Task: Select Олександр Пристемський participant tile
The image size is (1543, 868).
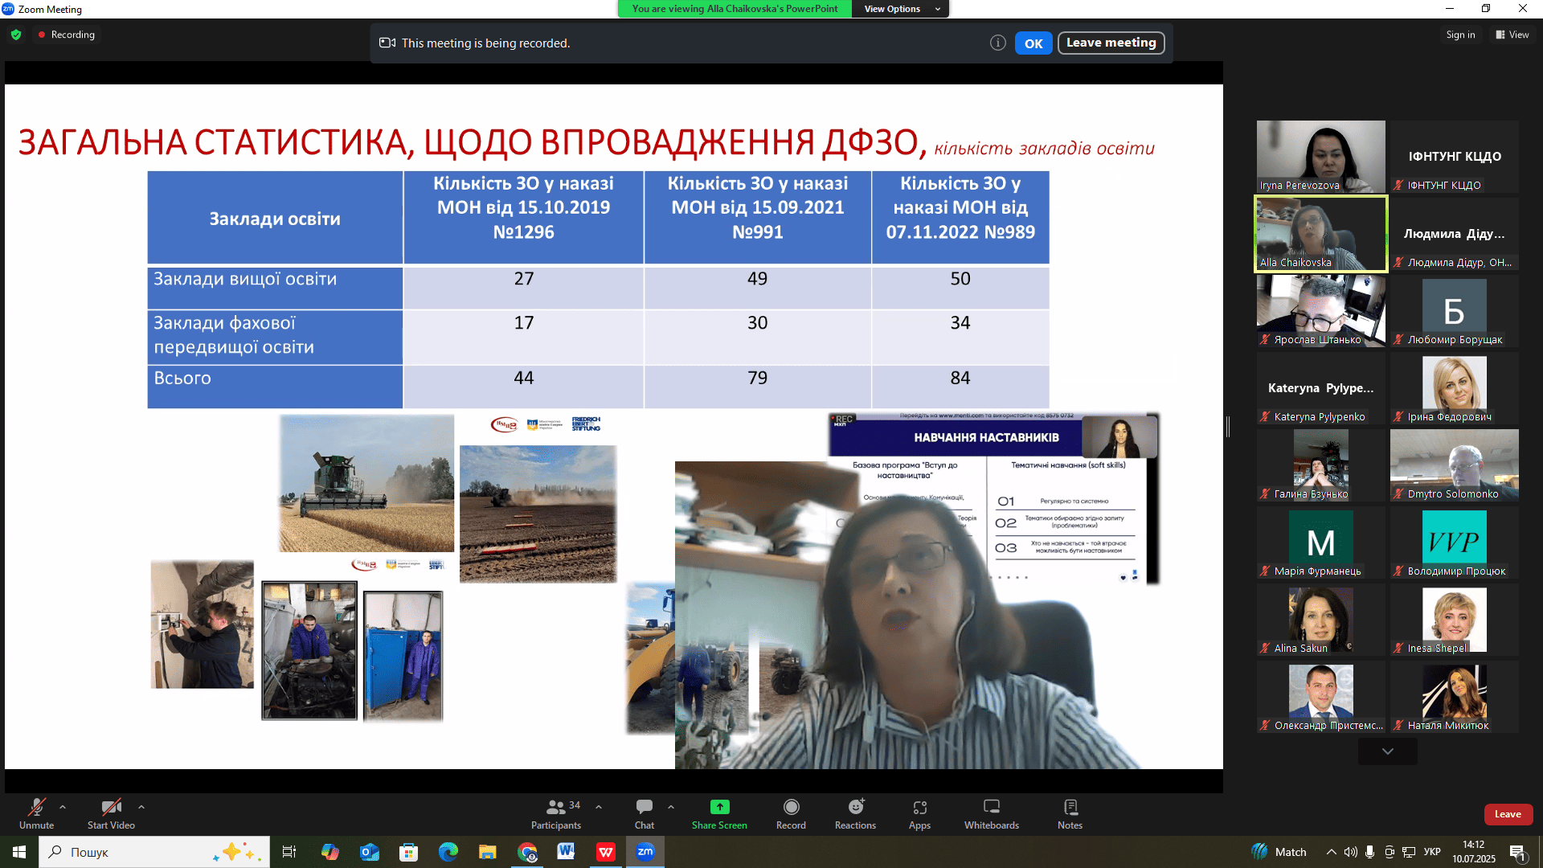Action: (x=1321, y=697)
